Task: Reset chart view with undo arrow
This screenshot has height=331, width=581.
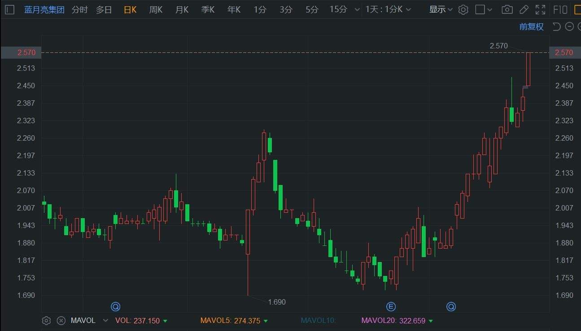Action: [x=557, y=27]
